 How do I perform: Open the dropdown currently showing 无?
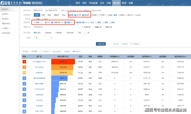point(43,38)
